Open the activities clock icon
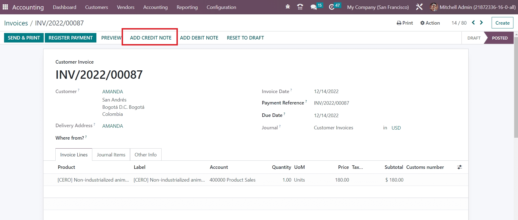This screenshot has width=518, height=220. coord(331,7)
